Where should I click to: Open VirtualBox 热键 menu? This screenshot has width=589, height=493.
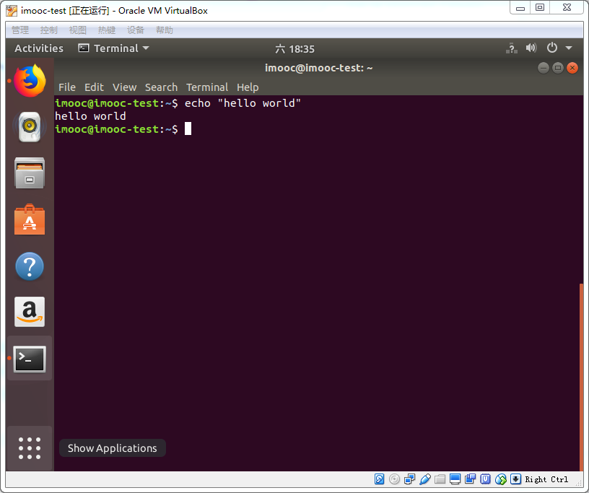pyautogui.click(x=107, y=30)
